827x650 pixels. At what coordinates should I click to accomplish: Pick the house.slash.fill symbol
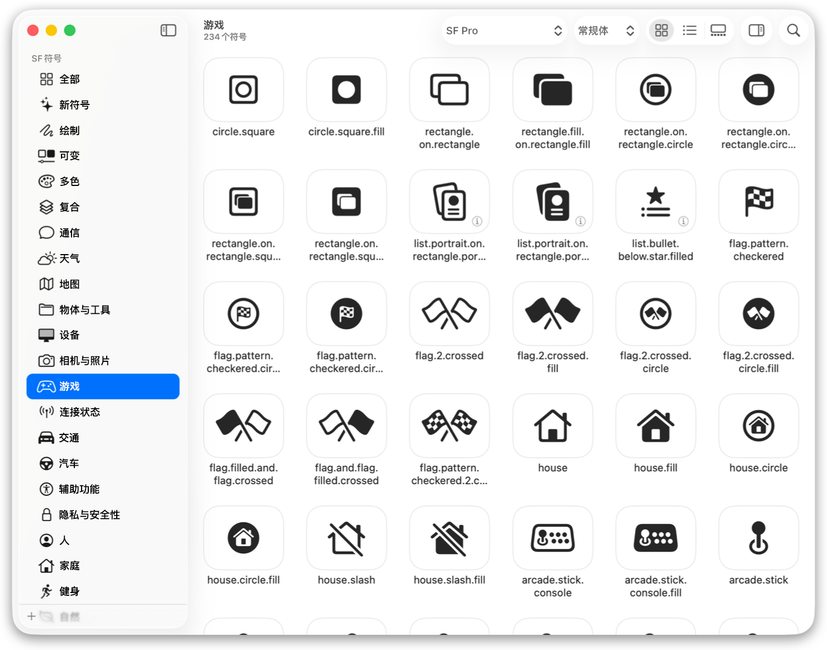coord(449,538)
